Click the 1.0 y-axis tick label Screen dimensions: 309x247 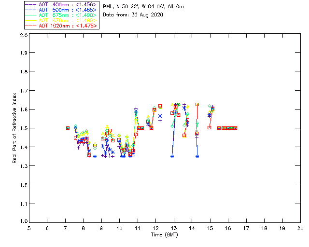(x=24, y=221)
